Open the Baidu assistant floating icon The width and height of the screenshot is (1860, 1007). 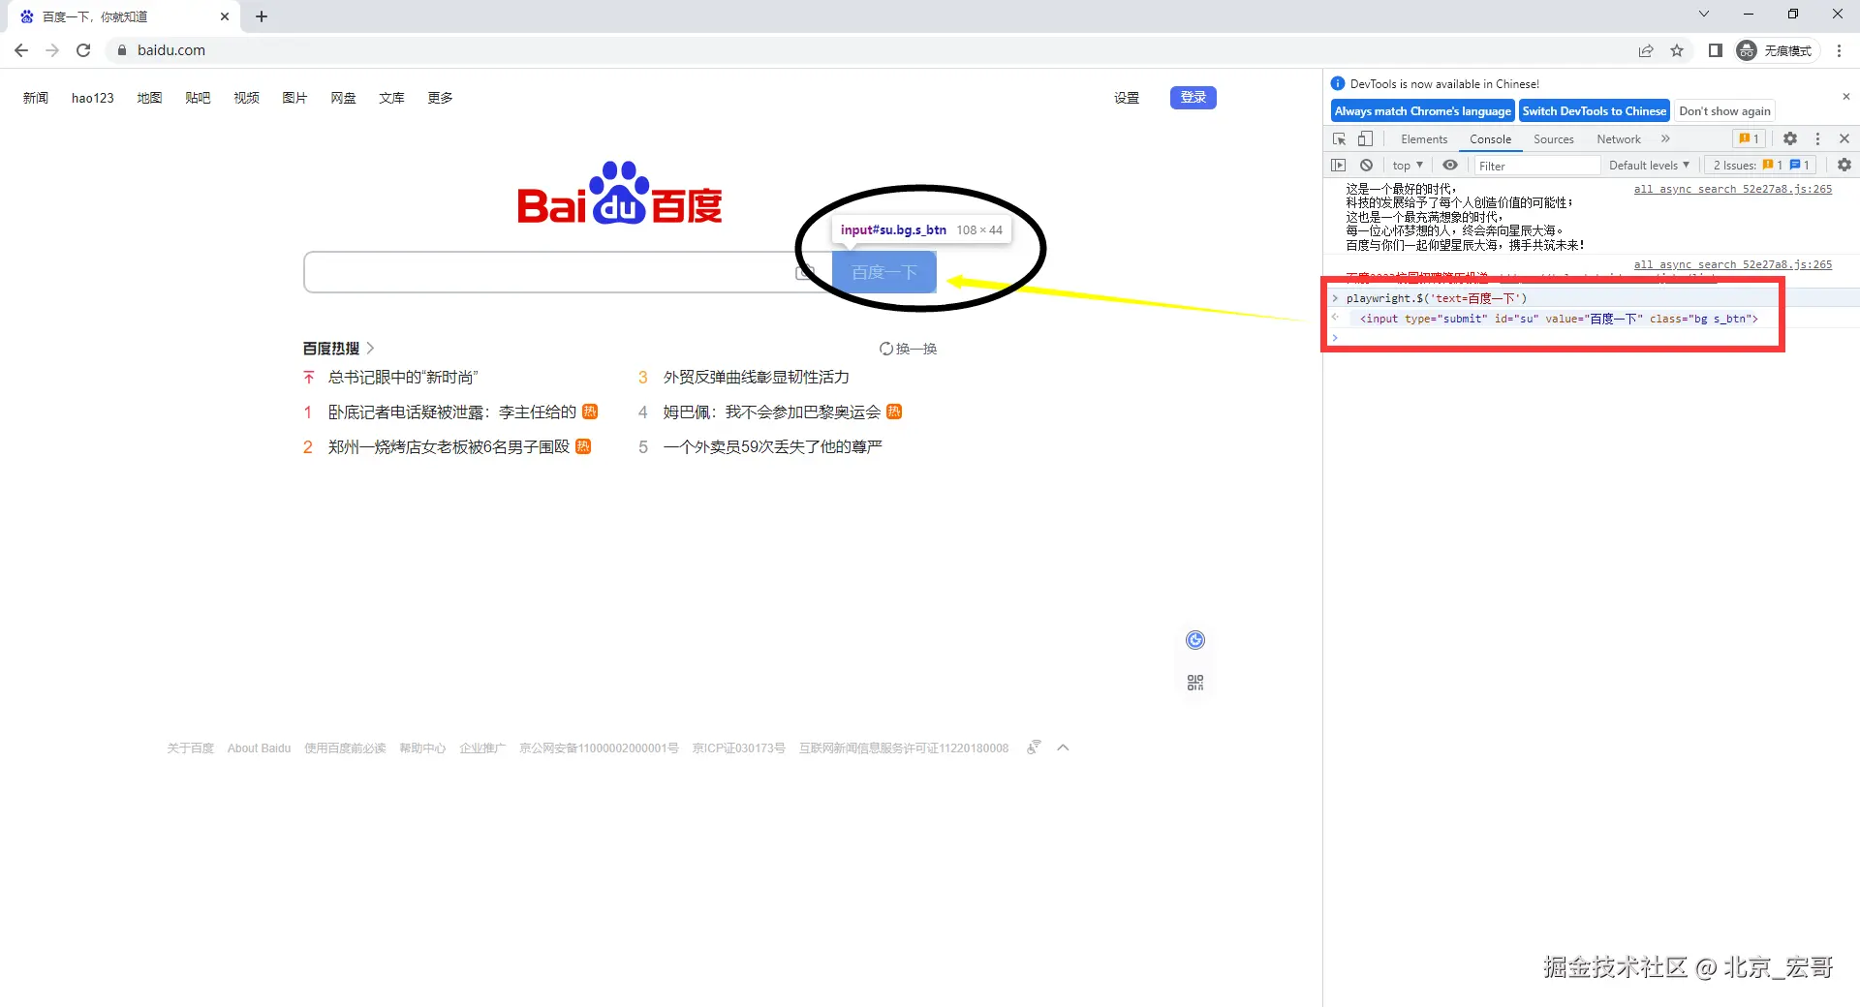[1195, 640]
